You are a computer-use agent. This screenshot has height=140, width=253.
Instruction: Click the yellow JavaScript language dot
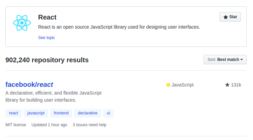pos(168,85)
